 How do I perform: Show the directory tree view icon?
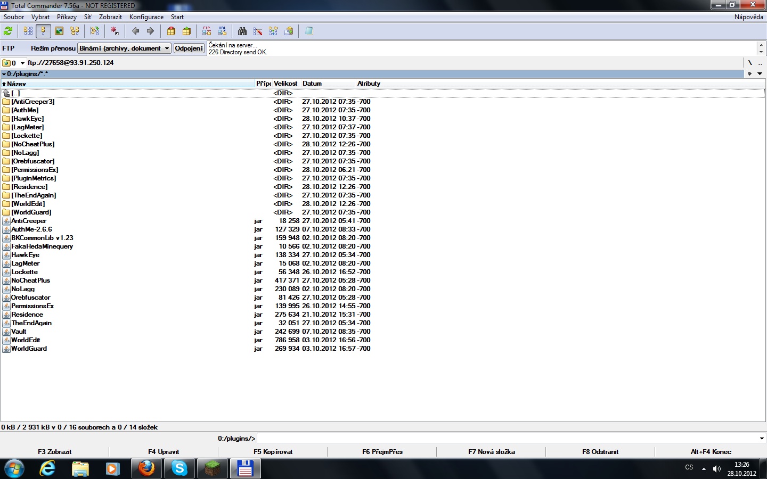(x=75, y=31)
